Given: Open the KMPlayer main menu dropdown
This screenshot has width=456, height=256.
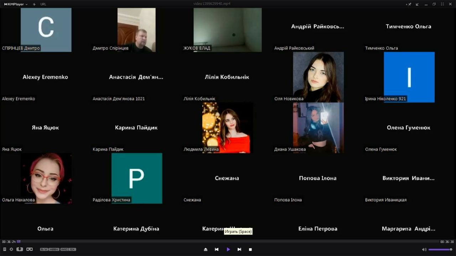Looking at the screenshot, I should (16, 4).
